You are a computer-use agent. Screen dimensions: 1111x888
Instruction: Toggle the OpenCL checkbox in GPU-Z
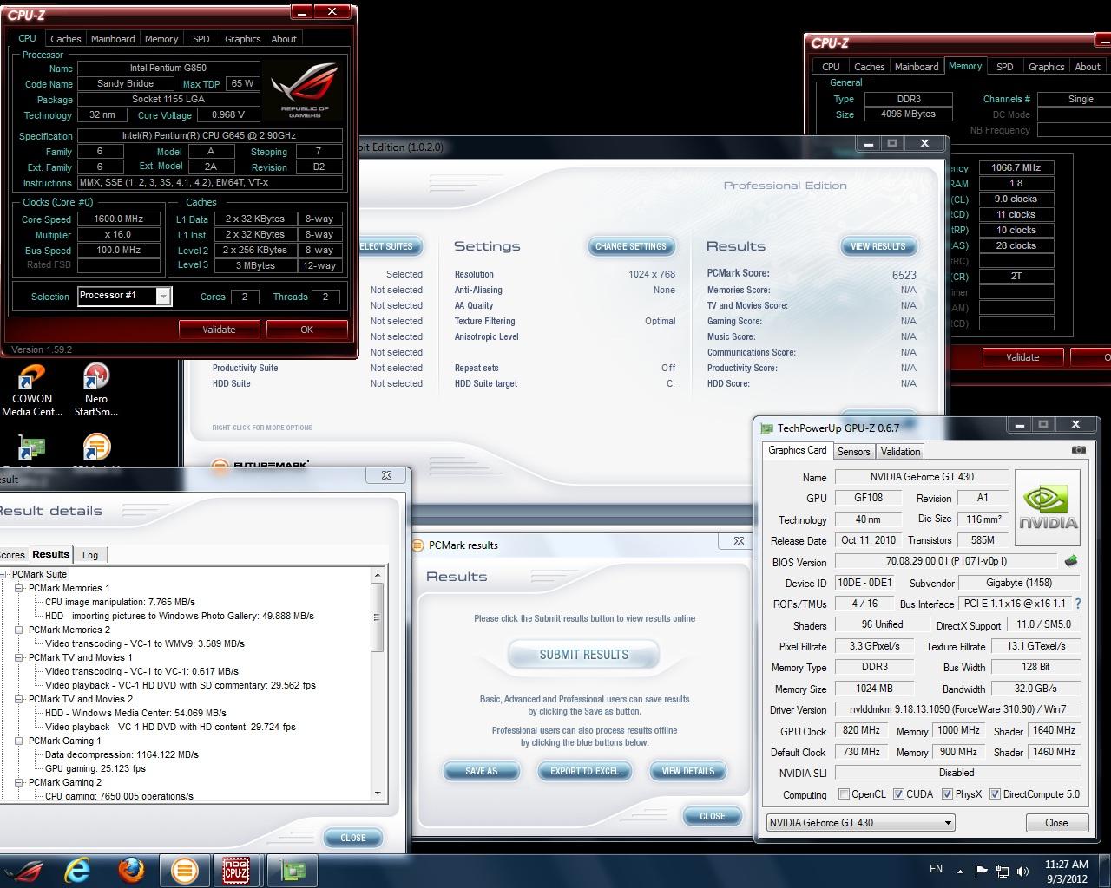(844, 793)
